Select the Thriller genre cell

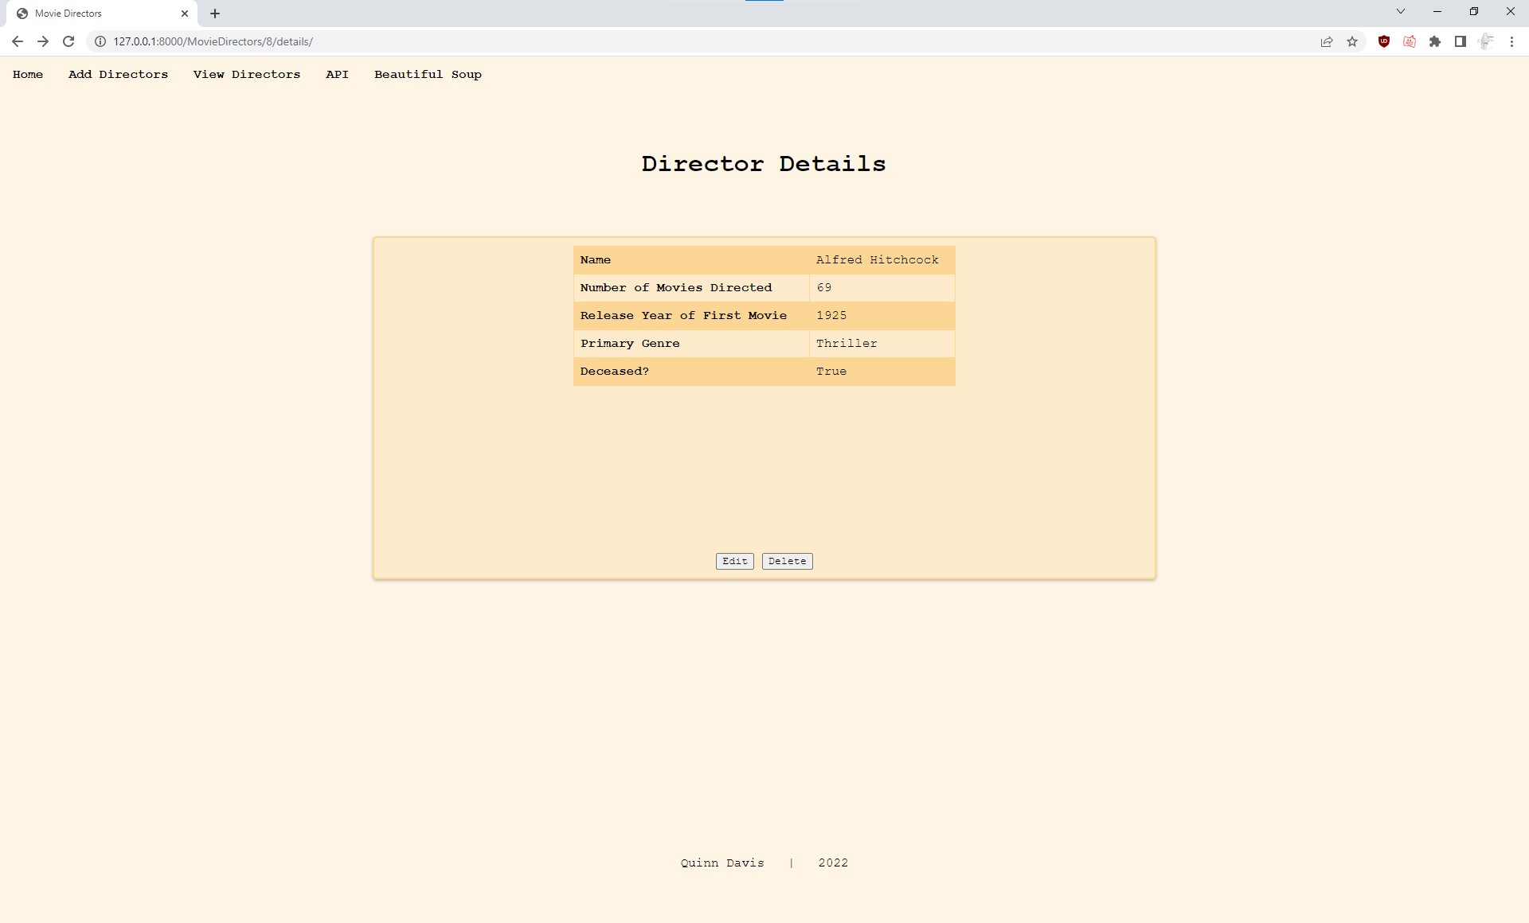pos(882,344)
